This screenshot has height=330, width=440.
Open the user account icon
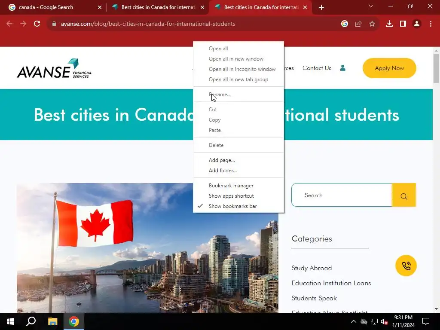pos(342,68)
